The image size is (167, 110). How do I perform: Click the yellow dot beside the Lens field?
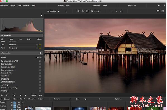[x=40, y=45]
